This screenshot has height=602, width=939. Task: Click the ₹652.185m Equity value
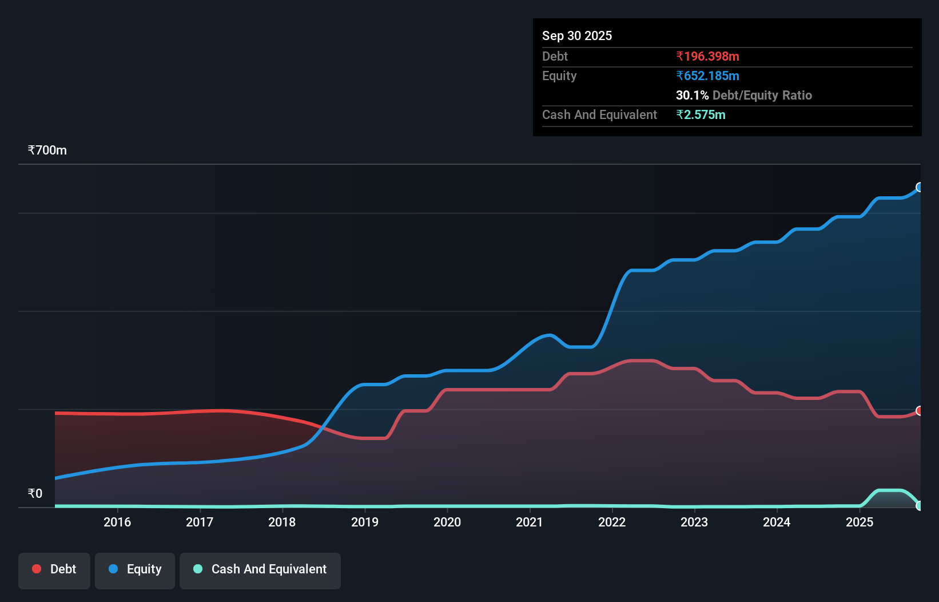709,76
